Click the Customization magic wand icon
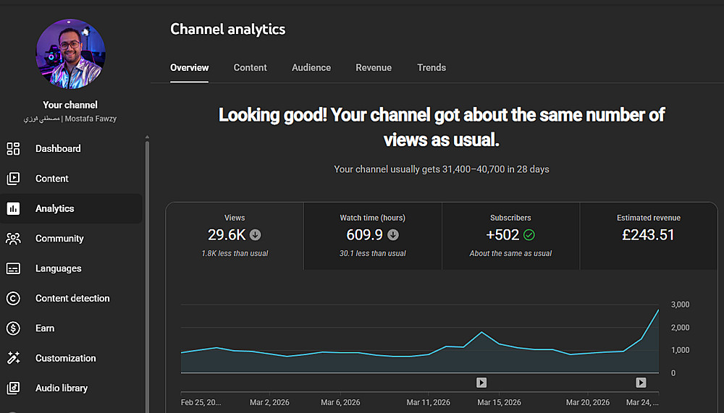The image size is (724, 413). 13,358
